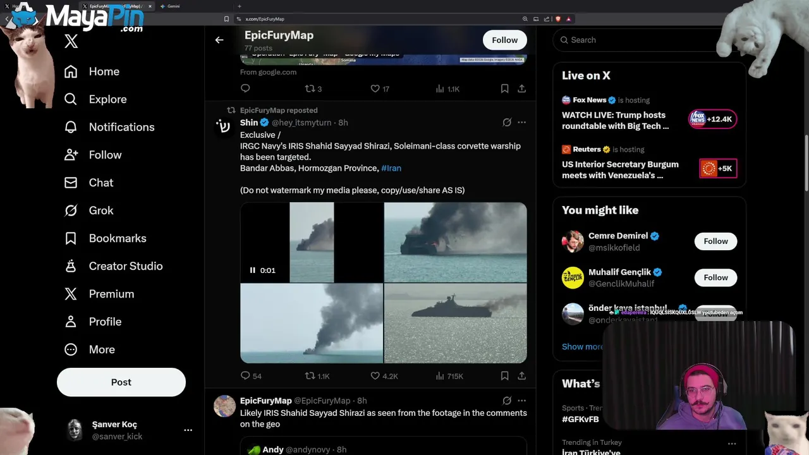
Task: Open site settings icon beside URL
Action: [239, 19]
